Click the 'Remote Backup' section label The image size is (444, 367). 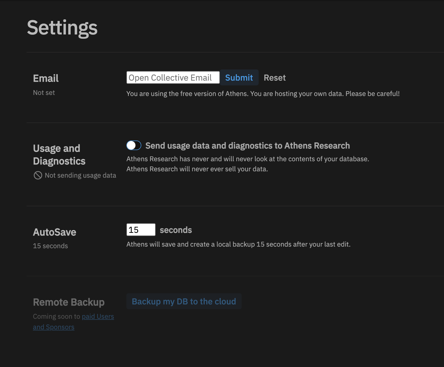coord(69,302)
